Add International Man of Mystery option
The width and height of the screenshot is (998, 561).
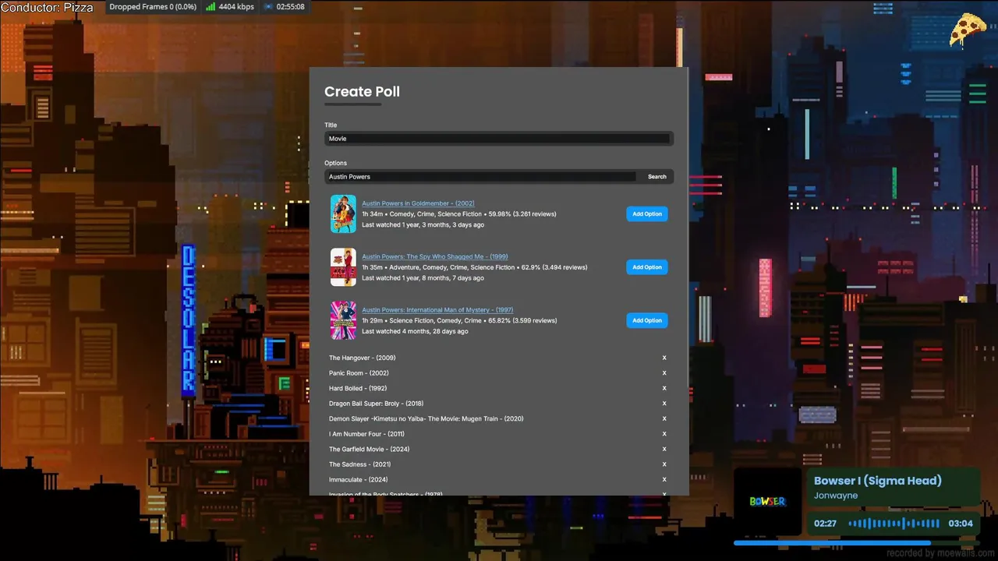647,320
